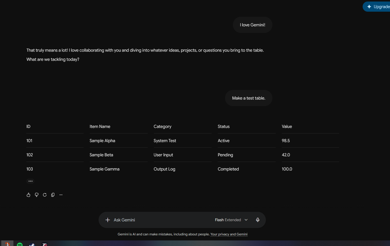Click the "That truly means a lot!" response line
The width and height of the screenshot is (390, 246).
tap(145, 50)
